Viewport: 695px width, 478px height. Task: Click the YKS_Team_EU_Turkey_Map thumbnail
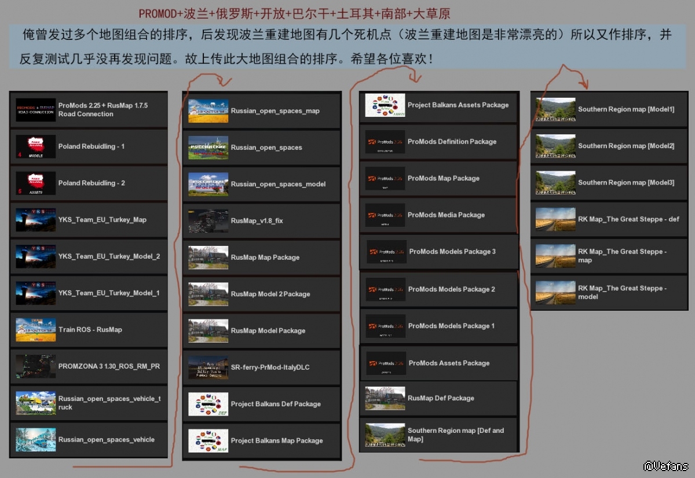(x=35, y=220)
